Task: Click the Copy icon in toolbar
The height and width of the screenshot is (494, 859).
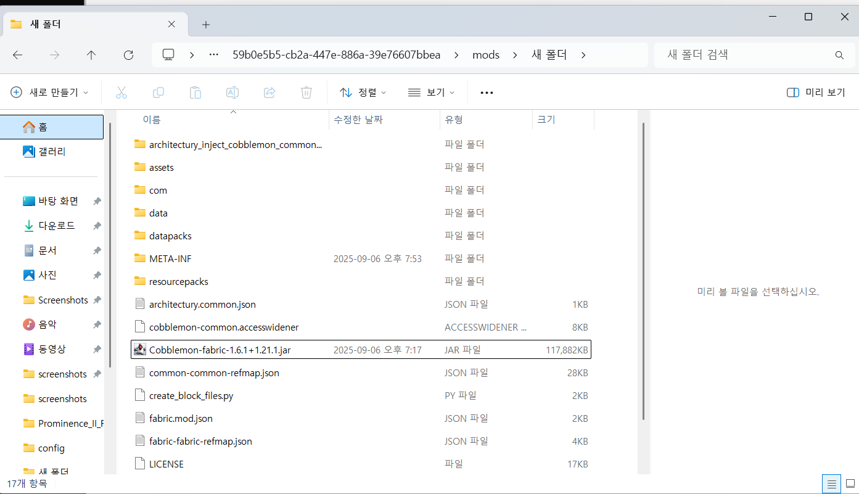Action: pos(158,93)
